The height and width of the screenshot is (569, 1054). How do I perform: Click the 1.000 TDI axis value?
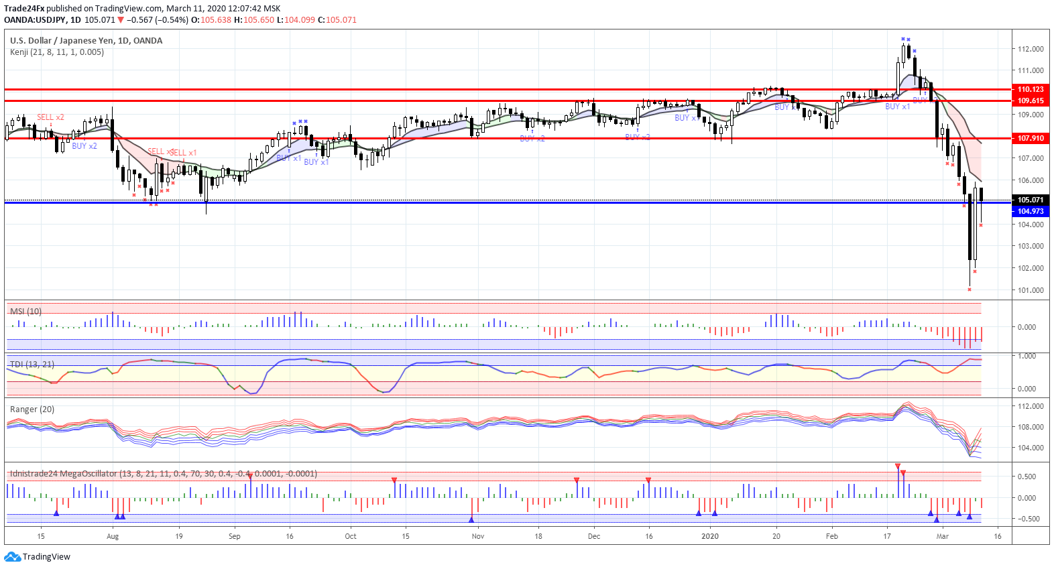pos(1027,356)
